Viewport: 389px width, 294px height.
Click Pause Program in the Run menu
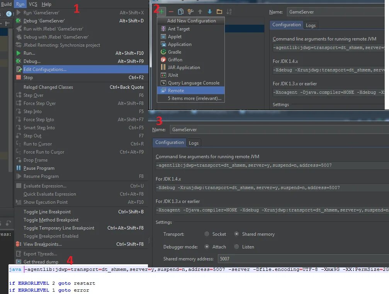point(81,168)
